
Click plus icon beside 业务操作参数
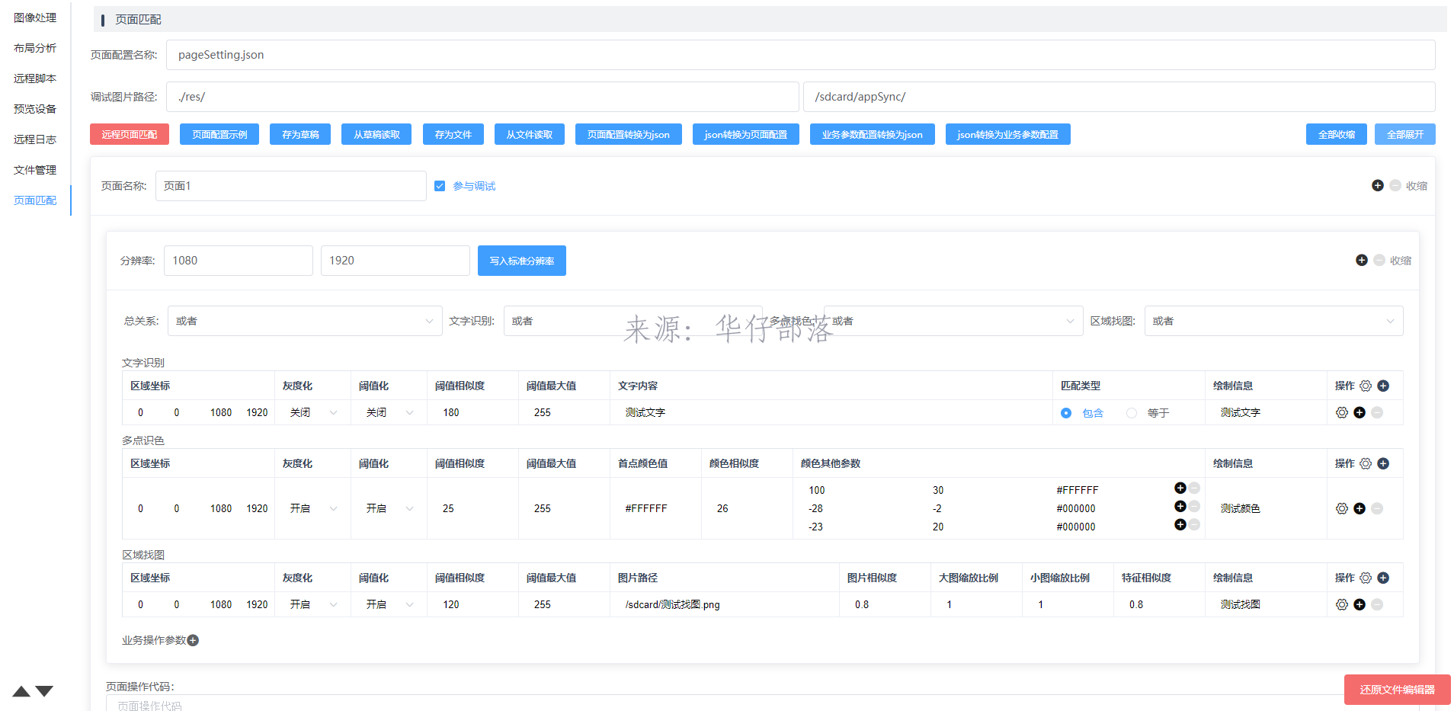pyautogui.click(x=193, y=640)
